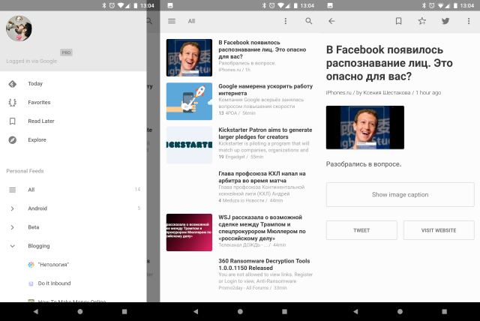Tap the Zuckerberg thumbnail in article list
This screenshot has width=480, height=321.
tap(189, 58)
